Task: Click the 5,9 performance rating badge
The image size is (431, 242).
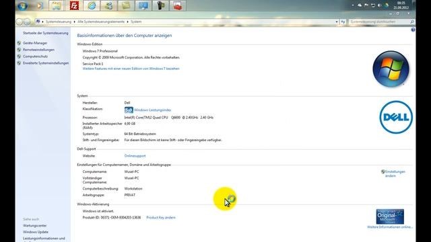Action: tap(129, 110)
